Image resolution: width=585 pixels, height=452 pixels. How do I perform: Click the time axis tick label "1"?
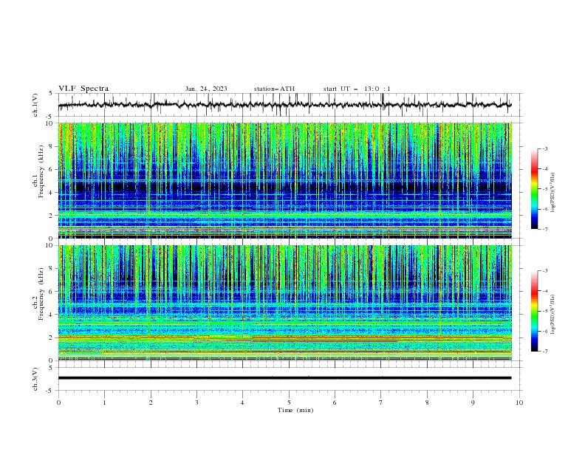click(104, 403)
